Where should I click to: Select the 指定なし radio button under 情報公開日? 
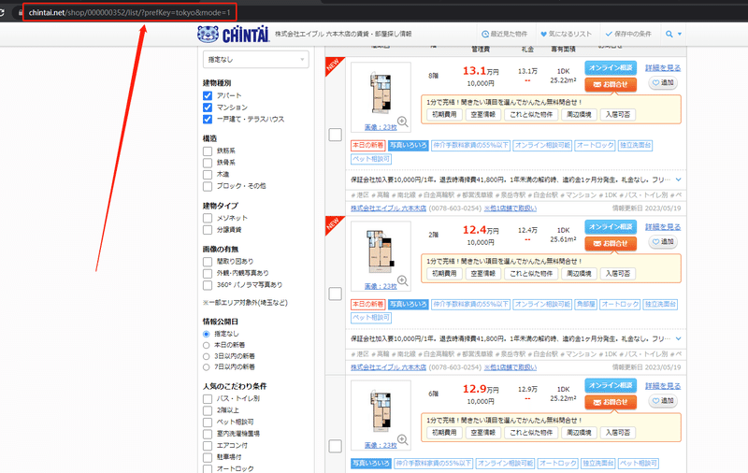coord(206,334)
